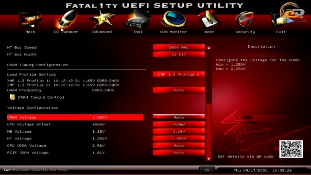Click the Exit menu label
Image resolution: width=311 pixels, height=175 pixels.
click(281, 32)
